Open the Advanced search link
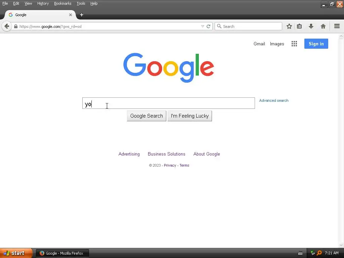The height and width of the screenshot is (258, 344). [x=273, y=100]
